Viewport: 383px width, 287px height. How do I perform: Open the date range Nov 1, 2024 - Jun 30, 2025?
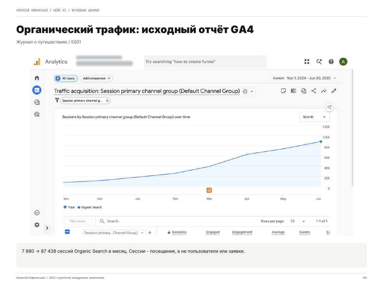[x=311, y=78]
